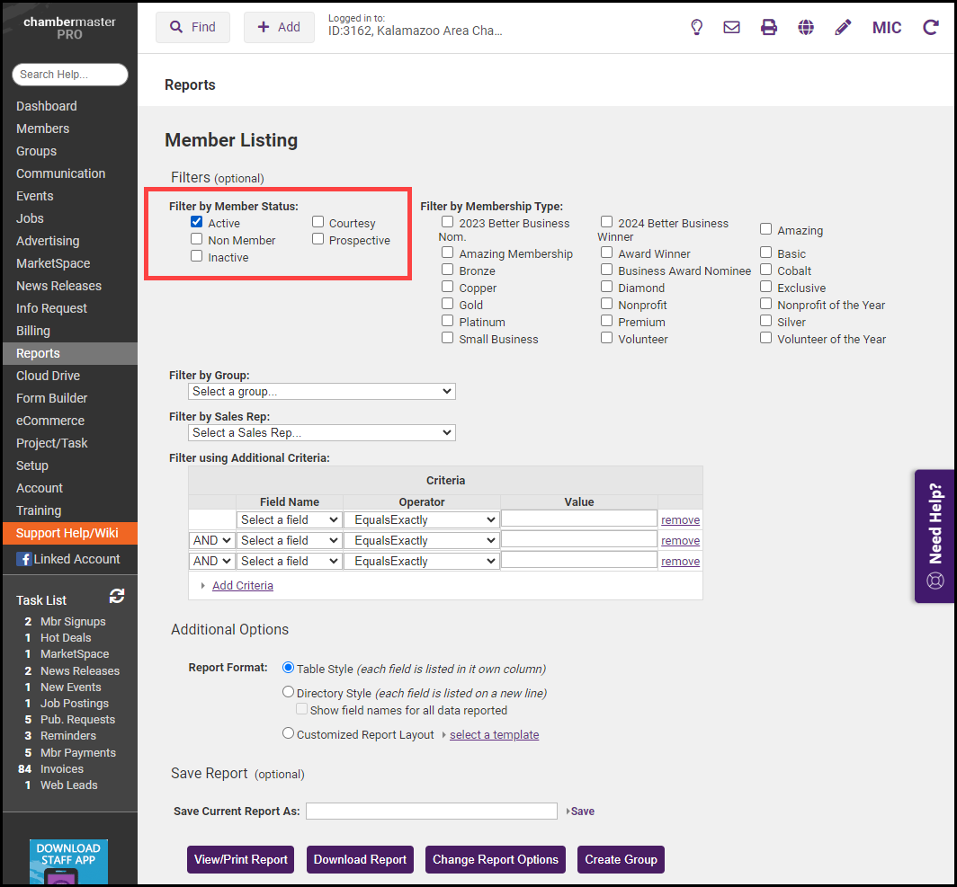Expand the Filter by Group dropdown
The image size is (957, 887).
click(322, 392)
